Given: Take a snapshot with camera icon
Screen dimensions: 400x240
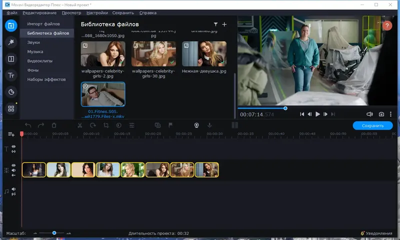Looking at the screenshot, I should pos(381,114).
